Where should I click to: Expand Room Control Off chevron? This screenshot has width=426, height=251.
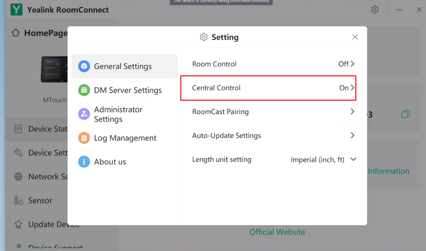(352, 64)
